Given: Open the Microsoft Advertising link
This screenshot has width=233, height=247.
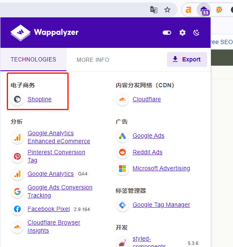Looking at the screenshot, I should [x=161, y=168].
